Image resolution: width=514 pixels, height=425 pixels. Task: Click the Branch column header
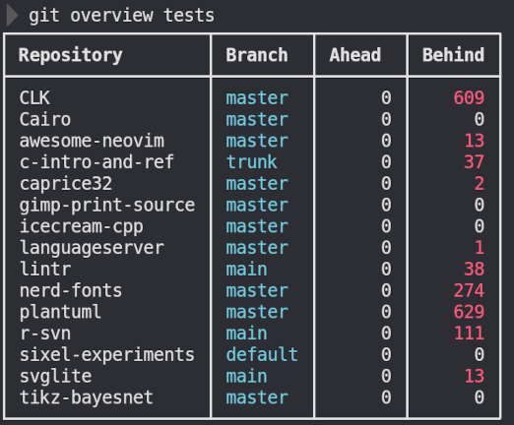257,55
